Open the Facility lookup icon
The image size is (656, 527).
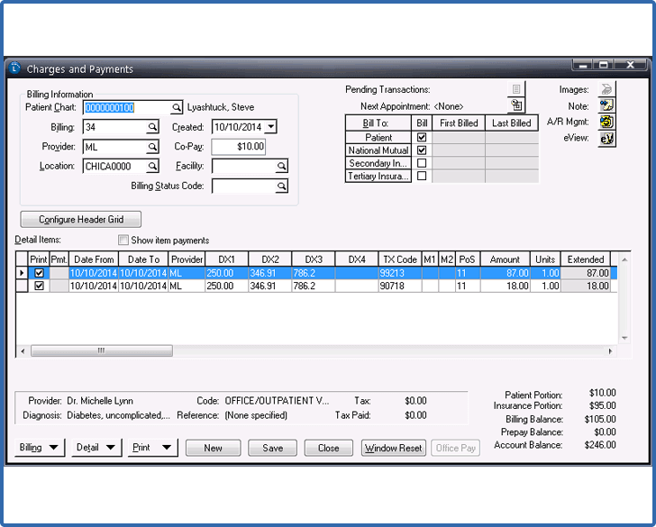[x=281, y=167]
